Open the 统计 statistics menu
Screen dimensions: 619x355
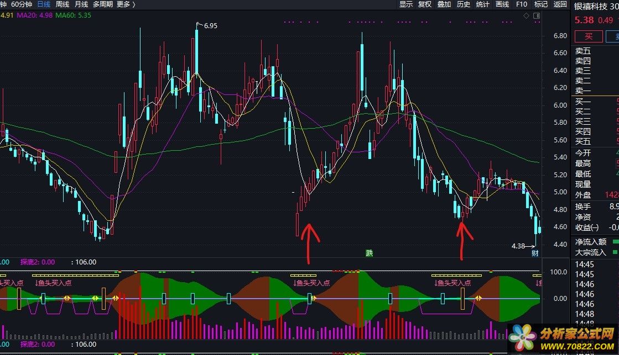(482, 4)
